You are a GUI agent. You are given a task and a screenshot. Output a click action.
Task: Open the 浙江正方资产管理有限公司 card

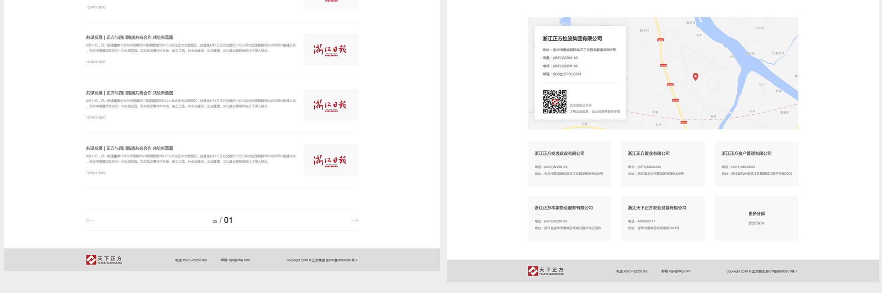point(756,164)
